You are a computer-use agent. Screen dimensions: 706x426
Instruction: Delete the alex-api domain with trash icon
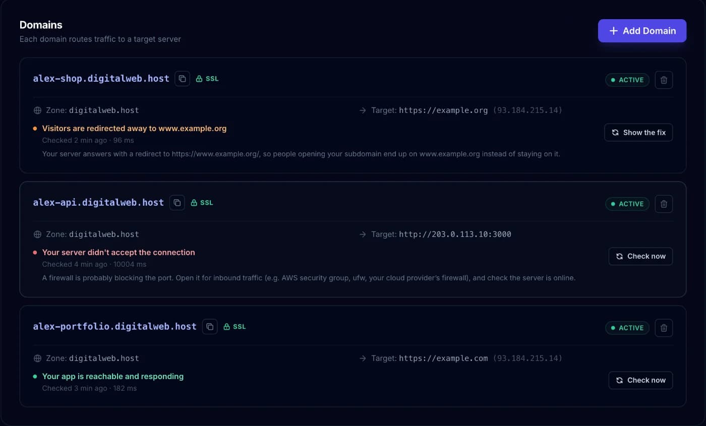click(664, 204)
